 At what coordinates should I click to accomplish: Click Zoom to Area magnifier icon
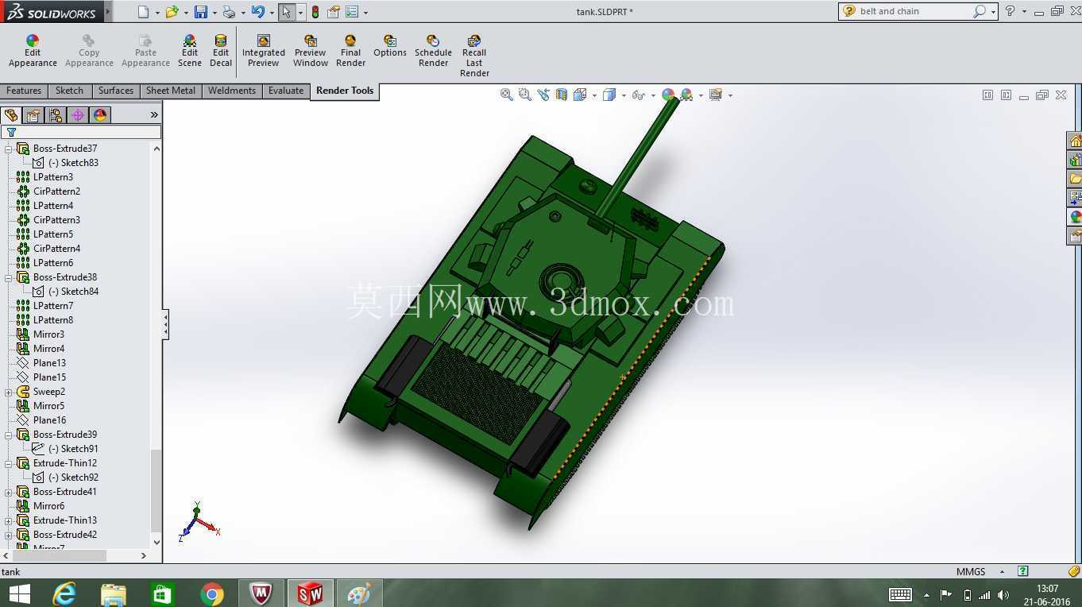(x=524, y=95)
